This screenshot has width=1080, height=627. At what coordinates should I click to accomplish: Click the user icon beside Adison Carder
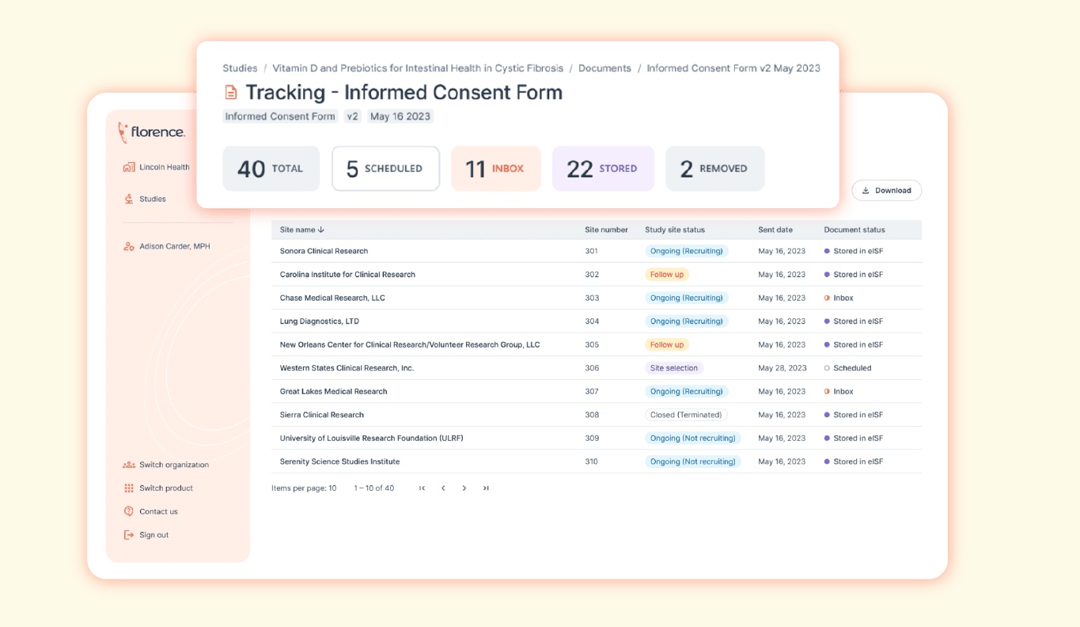click(129, 246)
